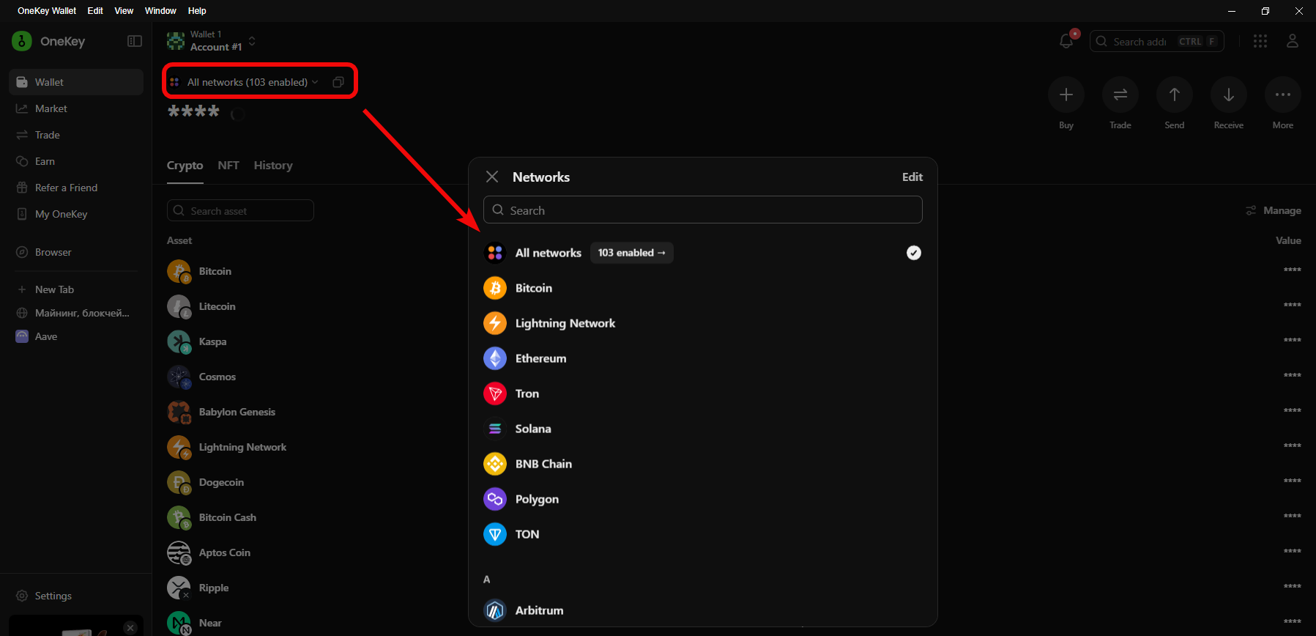Open Aptos Coin asset row

[734, 552]
